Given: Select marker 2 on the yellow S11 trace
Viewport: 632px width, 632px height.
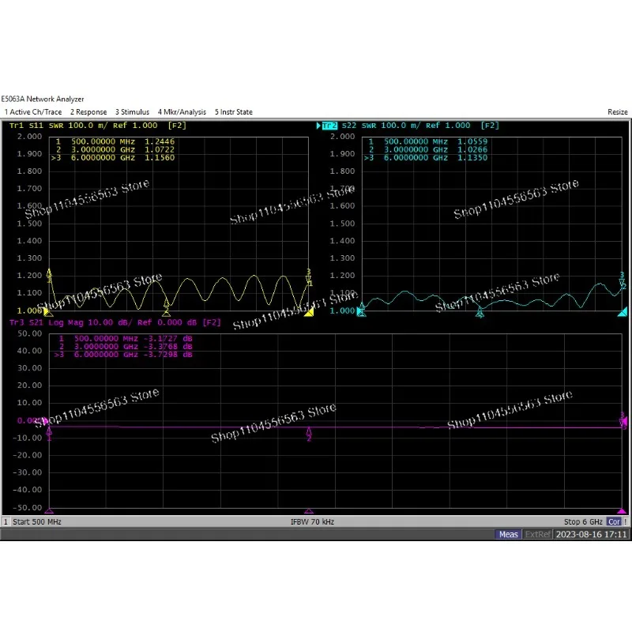Looking at the screenshot, I should [x=167, y=305].
